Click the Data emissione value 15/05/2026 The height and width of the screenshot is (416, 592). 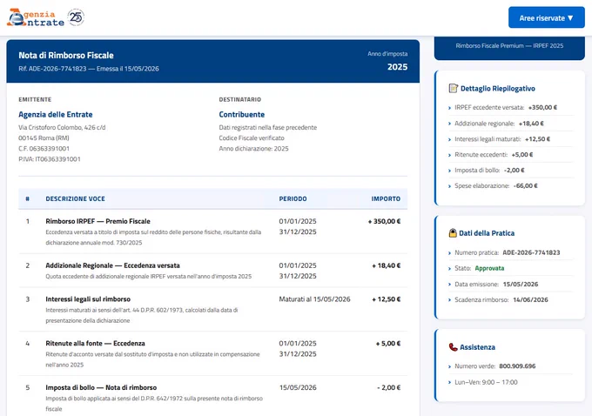[x=521, y=285]
